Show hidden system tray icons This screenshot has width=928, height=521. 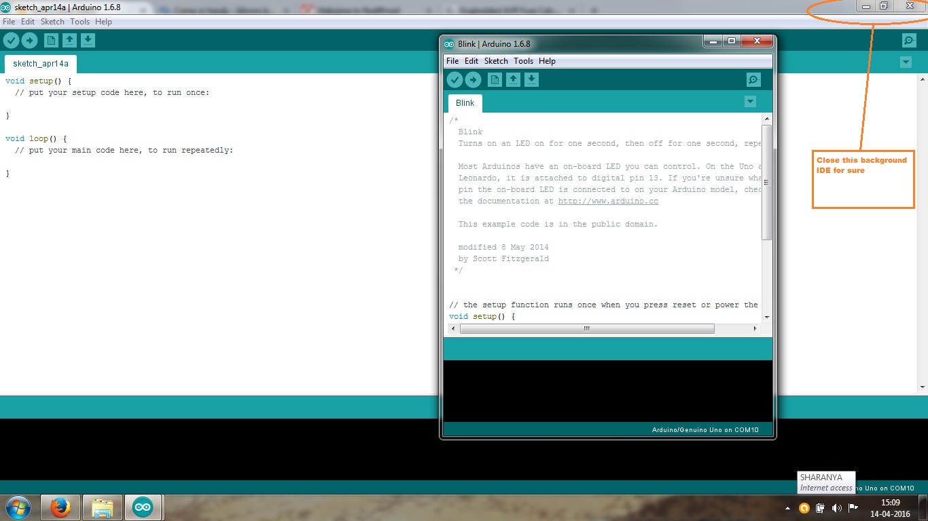coord(788,508)
